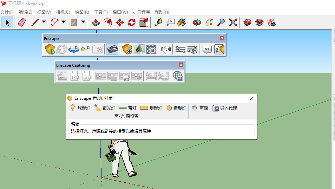Add a 聚光灯 spotlight
This screenshot has width=335, height=189.
[105, 108]
